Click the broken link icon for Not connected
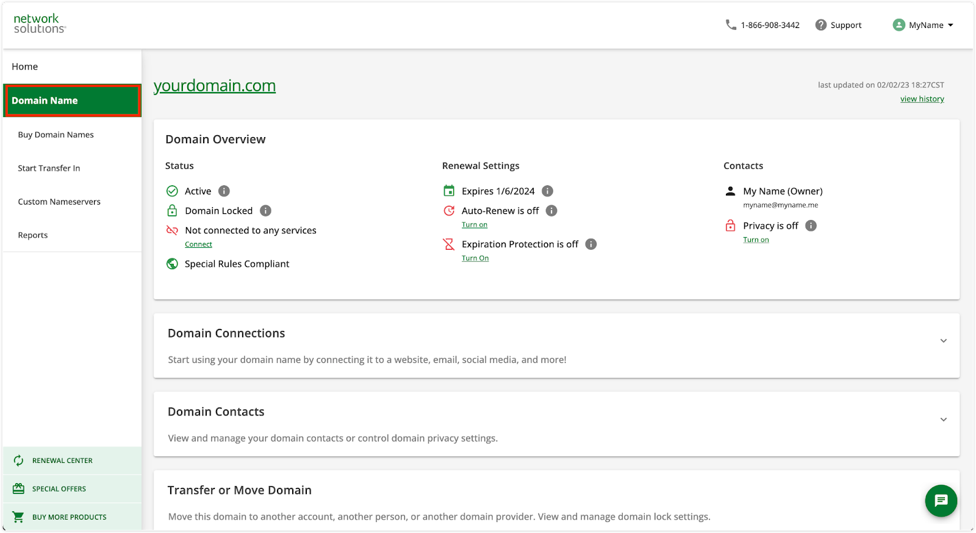The width and height of the screenshot is (976, 533). point(172,230)
